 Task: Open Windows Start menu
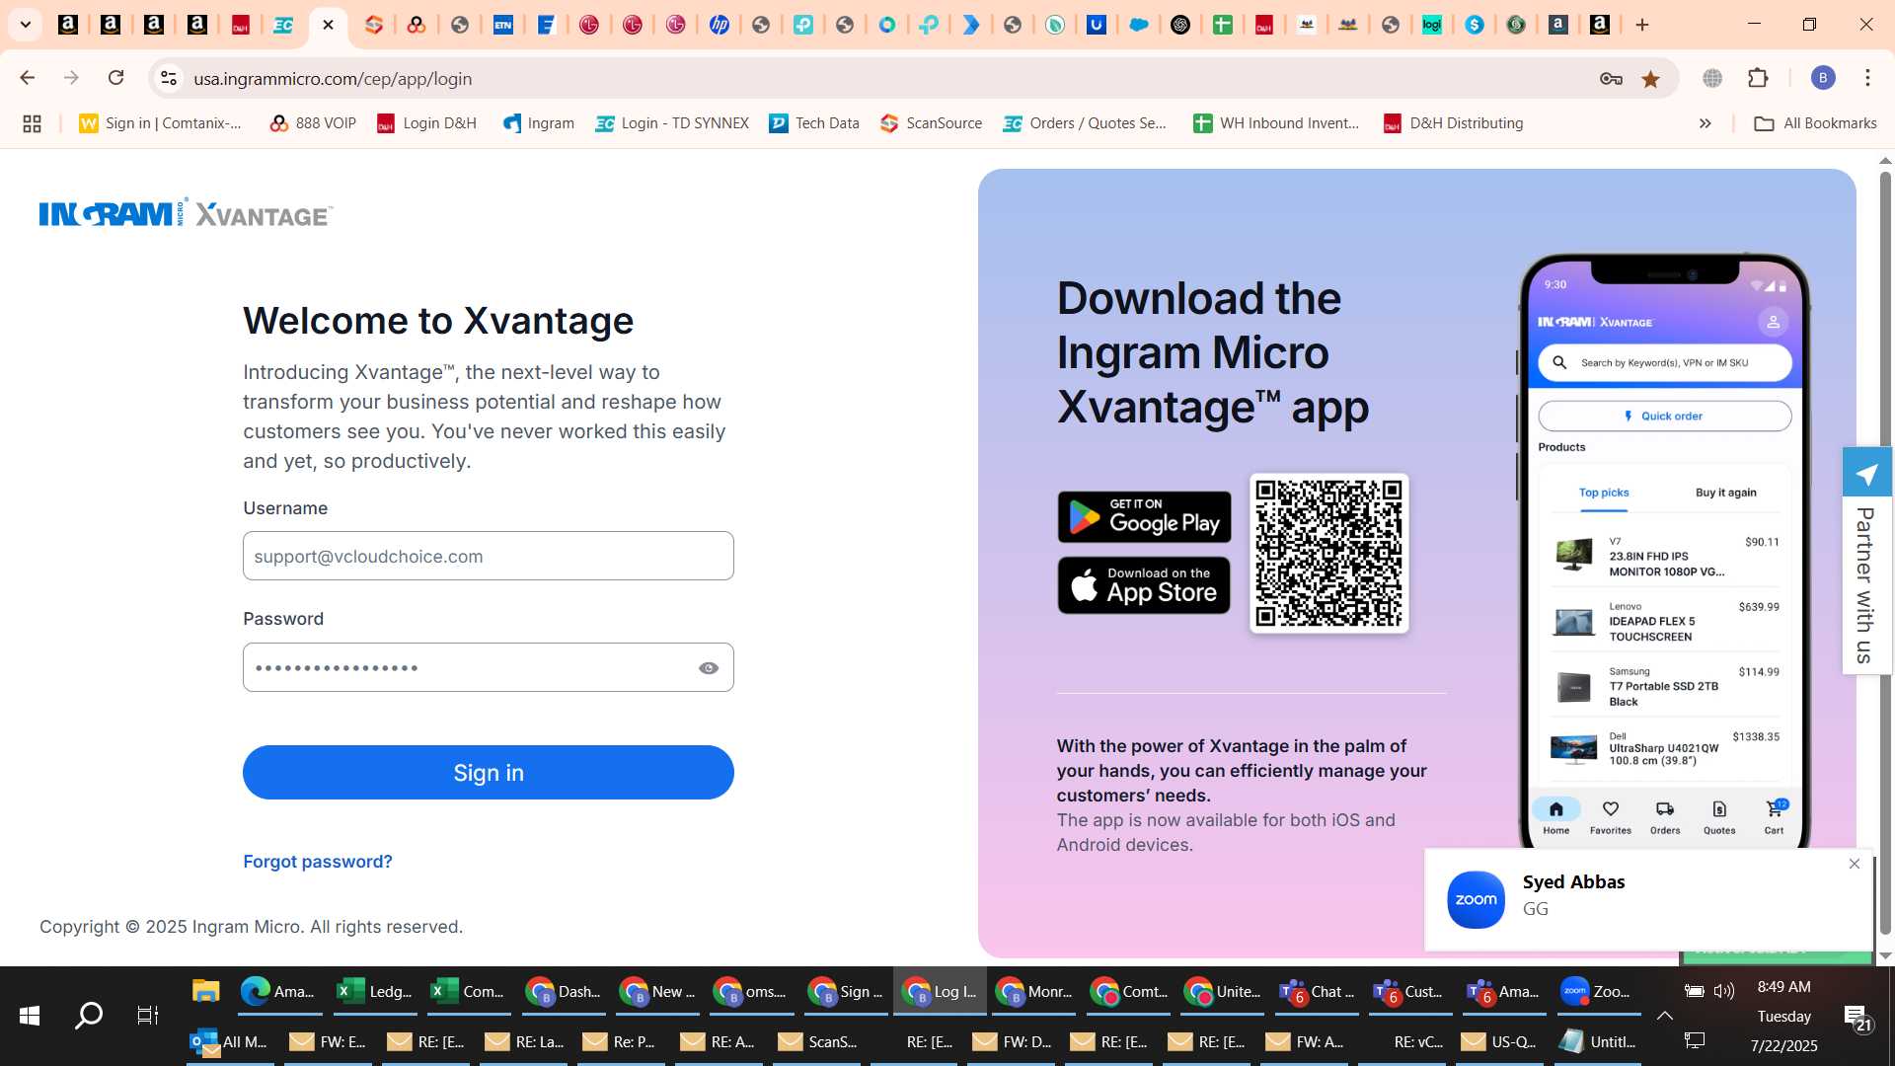30,1015
